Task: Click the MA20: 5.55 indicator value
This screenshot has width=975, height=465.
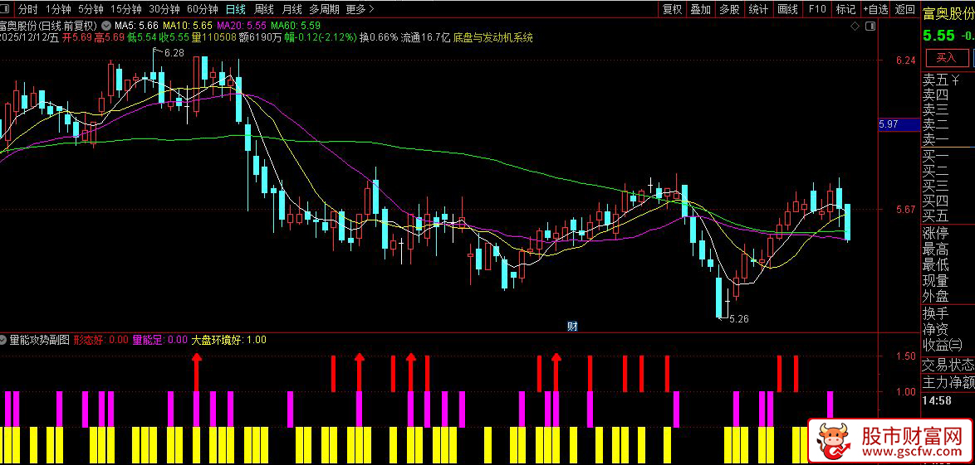Action: coord(242,26)
